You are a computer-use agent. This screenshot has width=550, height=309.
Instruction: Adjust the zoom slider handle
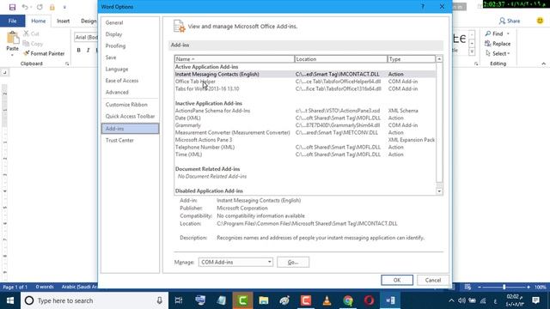[x=504, y=287]
